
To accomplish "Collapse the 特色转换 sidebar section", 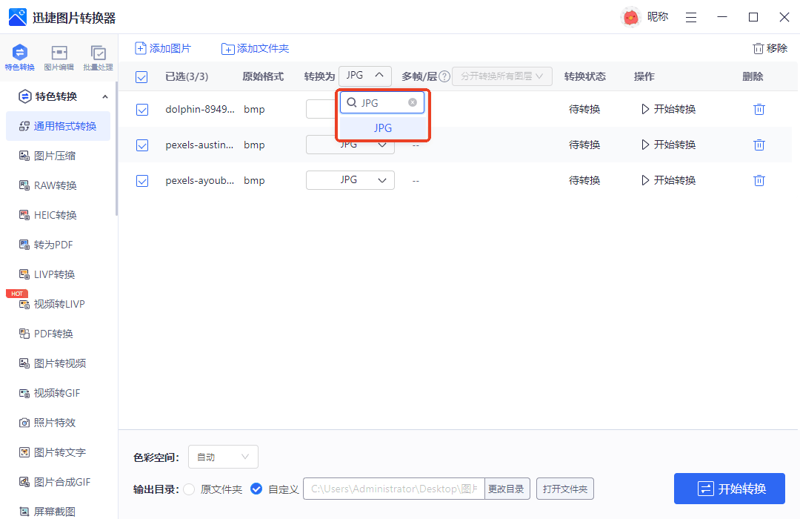I will pos(104,96).
